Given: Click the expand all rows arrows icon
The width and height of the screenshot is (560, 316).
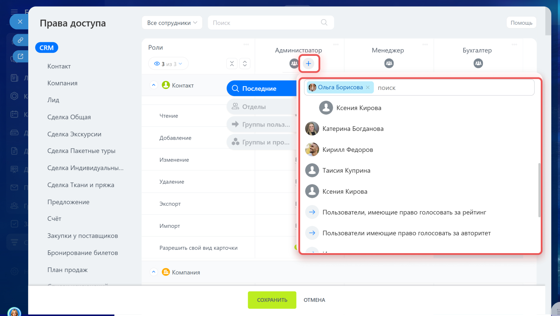Looking at the screenshot, I should coord(245,63).
